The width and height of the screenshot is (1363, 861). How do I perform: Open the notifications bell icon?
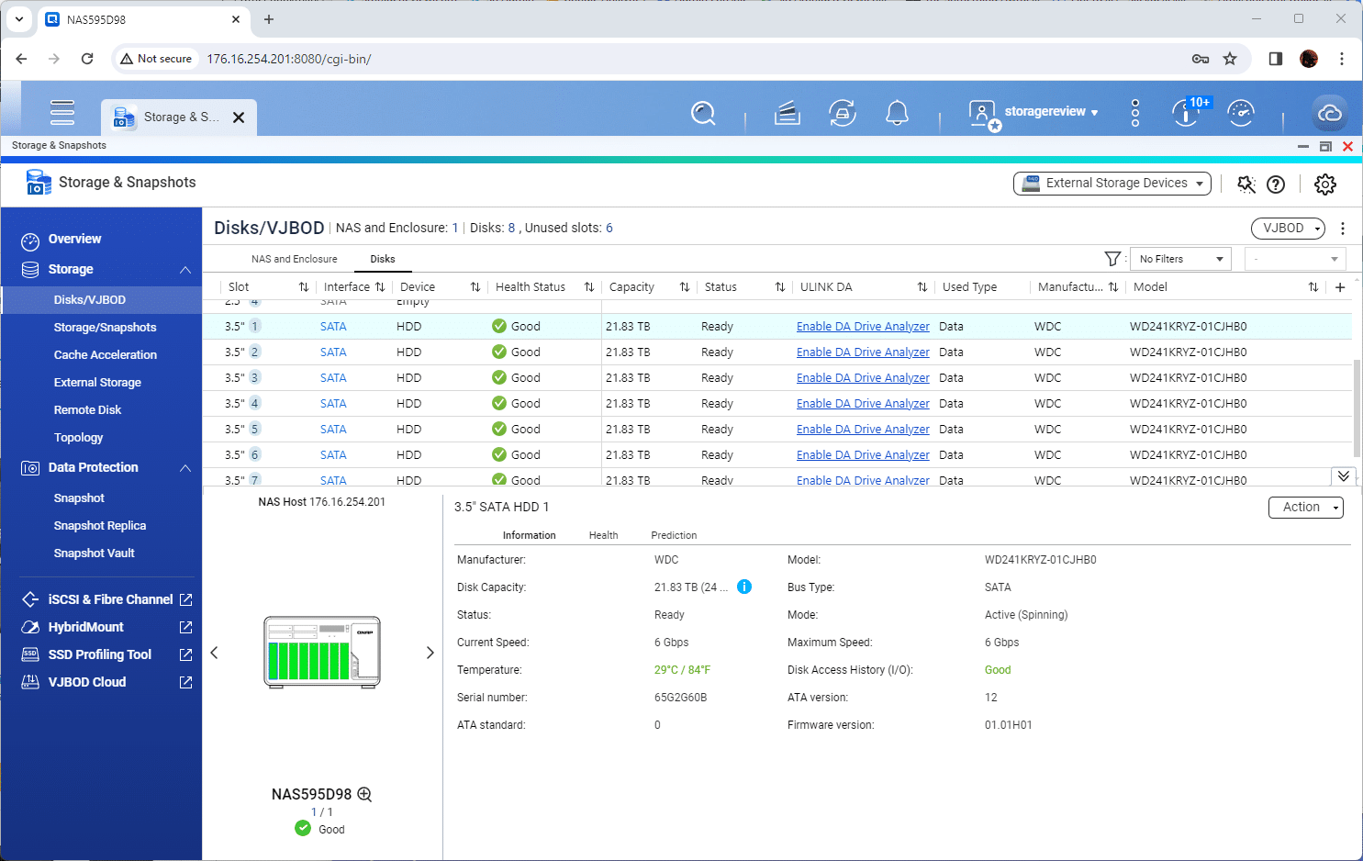[x=897, y=113]
